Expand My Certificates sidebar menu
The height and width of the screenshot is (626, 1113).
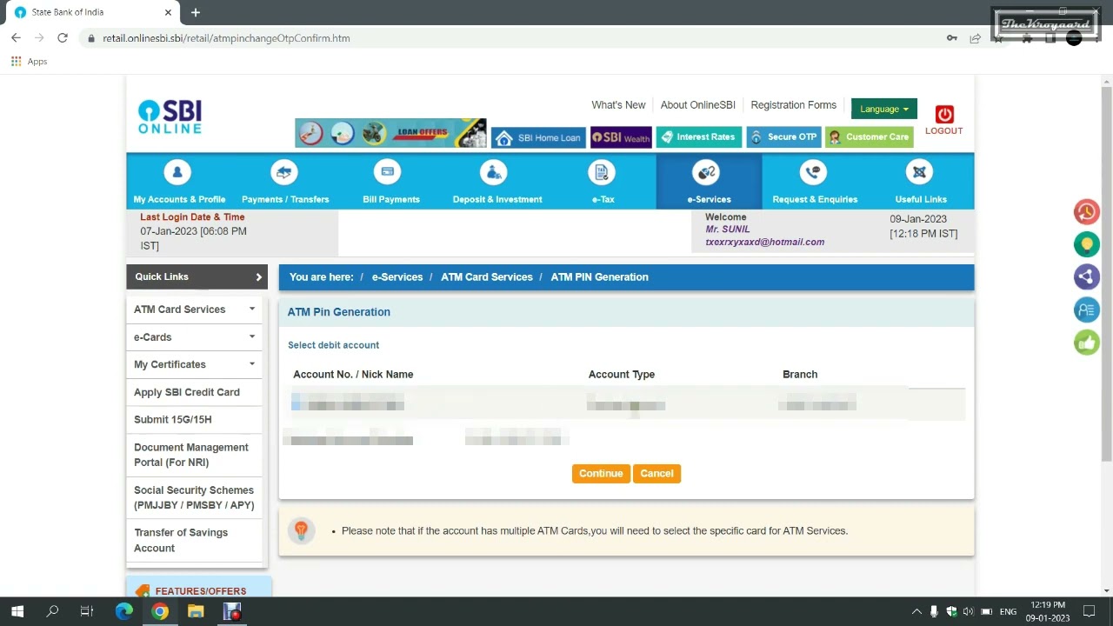point(252,364)
